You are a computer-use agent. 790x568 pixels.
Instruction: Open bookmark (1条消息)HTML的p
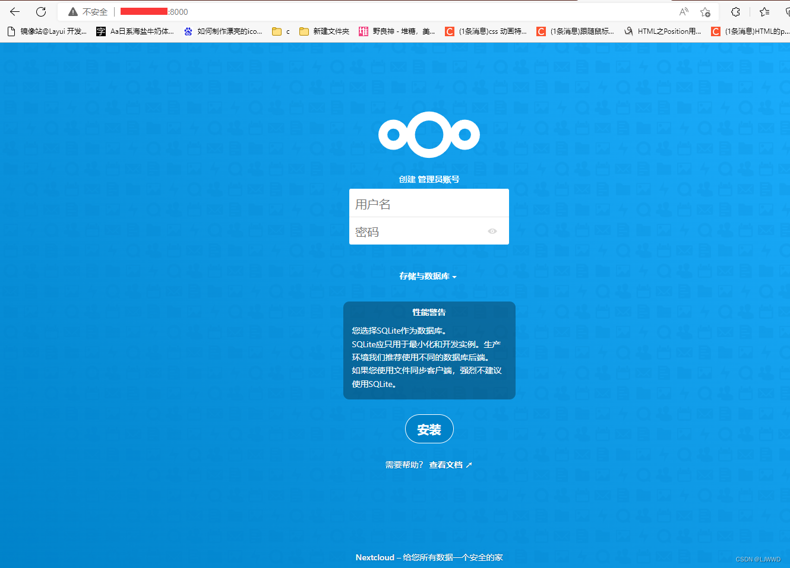(750, 31)
